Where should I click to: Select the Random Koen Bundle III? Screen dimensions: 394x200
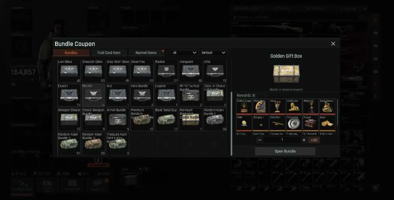(93, 144)
